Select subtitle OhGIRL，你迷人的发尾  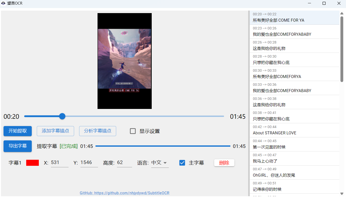pos(294,173)
